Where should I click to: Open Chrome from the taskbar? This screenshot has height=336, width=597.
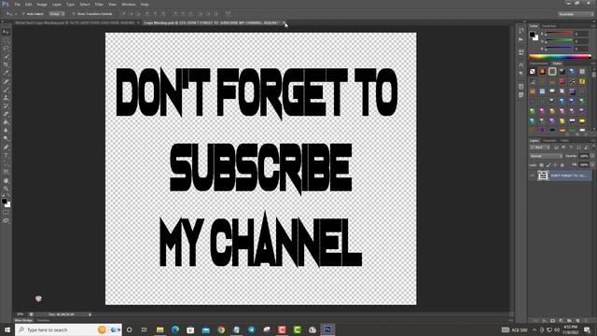(x=221, y=329)
